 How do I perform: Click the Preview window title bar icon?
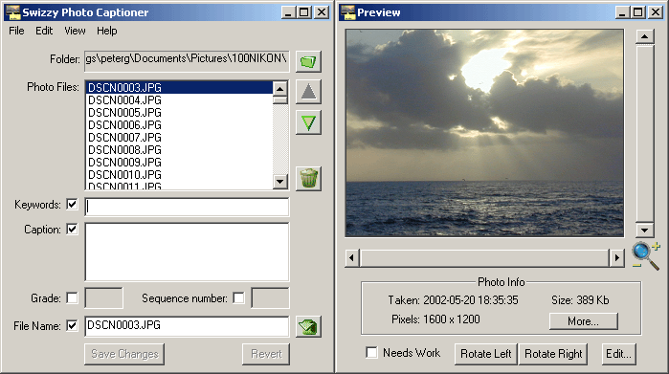pos(348,12)
